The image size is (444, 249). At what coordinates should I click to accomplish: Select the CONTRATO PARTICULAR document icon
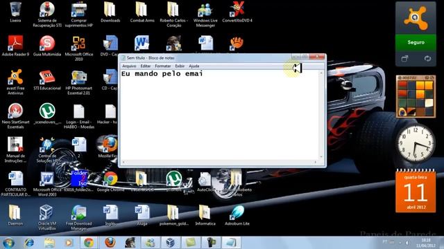point(15,183)
